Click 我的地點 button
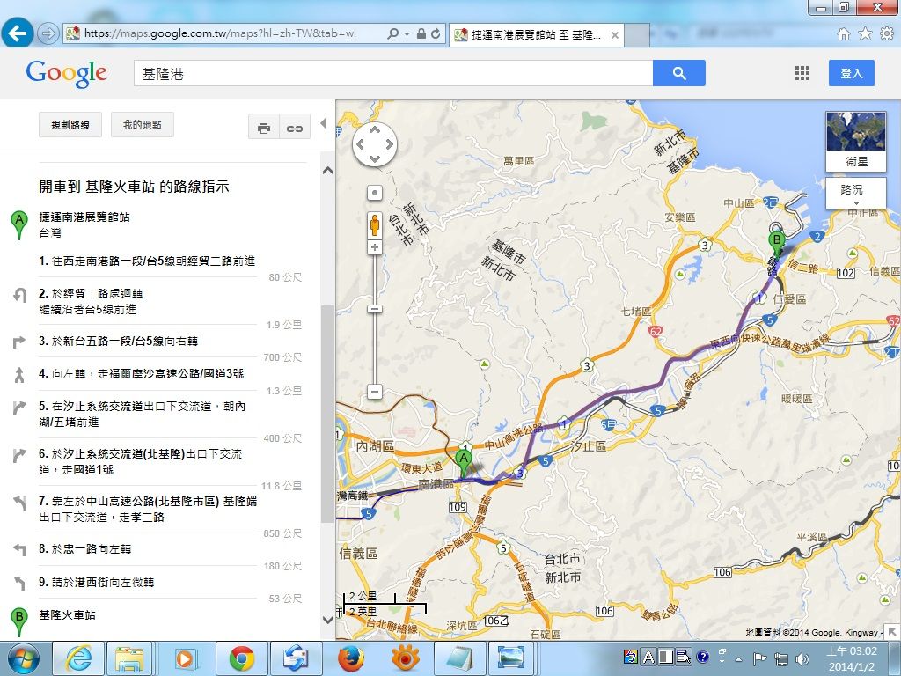Image resolution: width=901 pixels, height=676 pixels. click(142, 125)
